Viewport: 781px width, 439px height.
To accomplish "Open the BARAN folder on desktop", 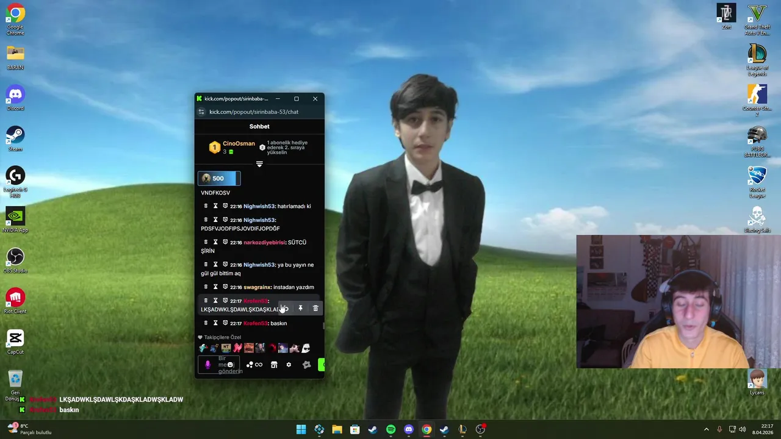I will 15,58.
